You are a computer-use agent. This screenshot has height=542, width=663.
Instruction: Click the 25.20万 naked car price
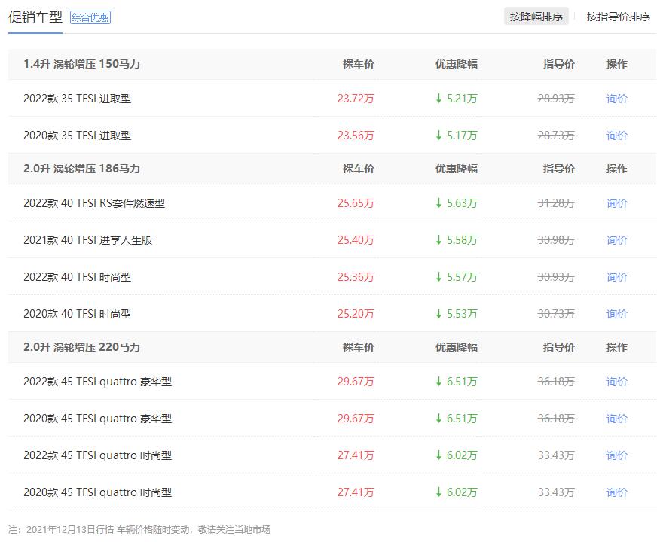[356, 314]
